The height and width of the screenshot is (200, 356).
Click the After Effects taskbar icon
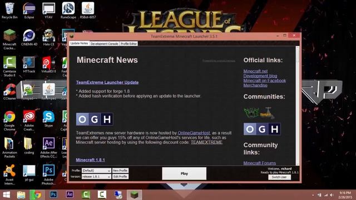coord(70,194)
